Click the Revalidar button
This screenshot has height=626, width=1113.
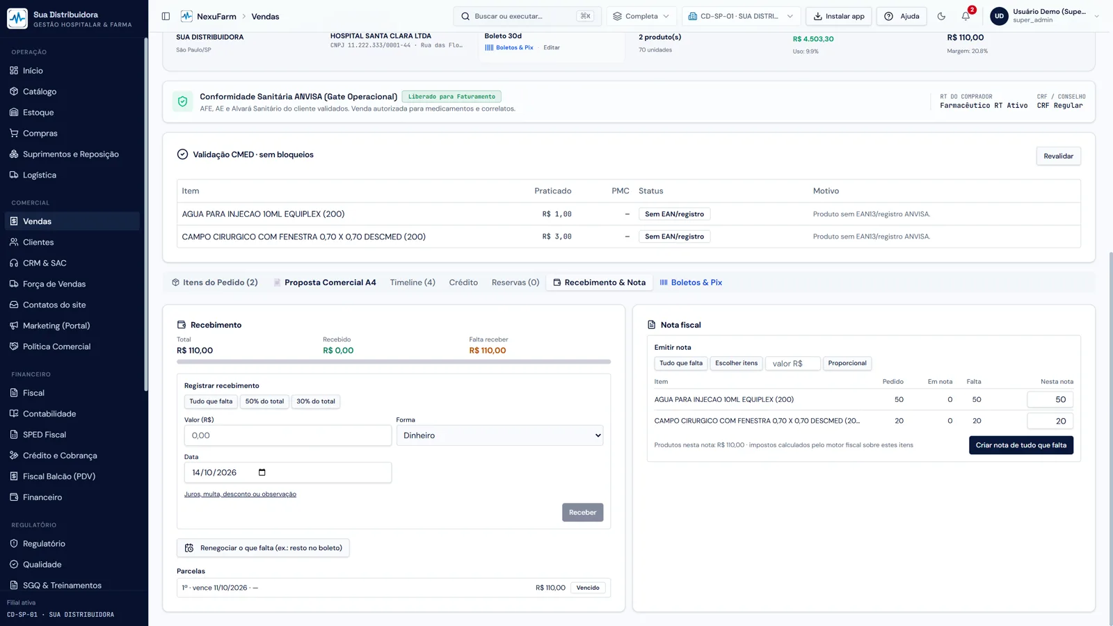click(1058, 156)
